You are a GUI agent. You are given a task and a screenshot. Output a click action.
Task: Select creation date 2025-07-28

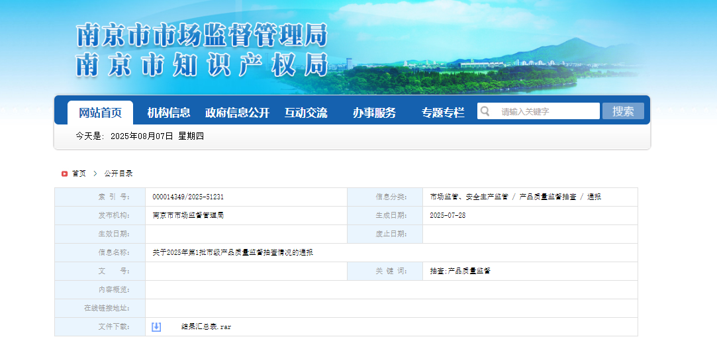click(448, 215)
